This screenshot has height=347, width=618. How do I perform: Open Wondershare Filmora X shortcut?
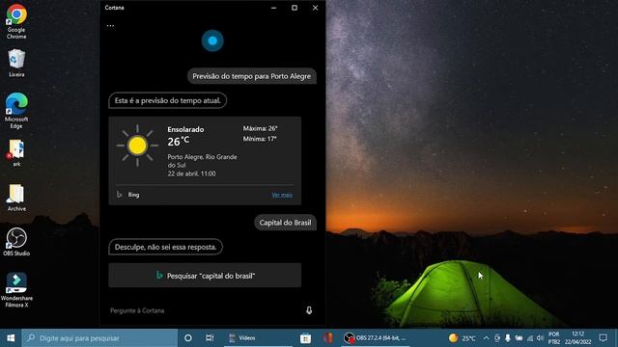tap(16, 289)
